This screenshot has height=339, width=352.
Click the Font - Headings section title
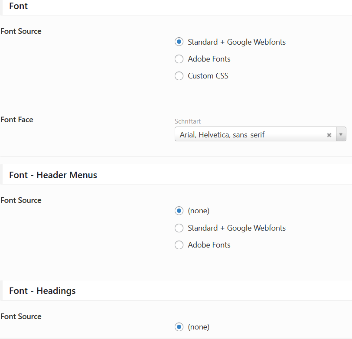(42, 291)
